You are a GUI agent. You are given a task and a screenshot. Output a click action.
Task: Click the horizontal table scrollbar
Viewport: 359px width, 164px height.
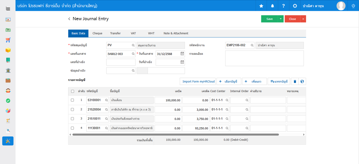click(175, 134)
